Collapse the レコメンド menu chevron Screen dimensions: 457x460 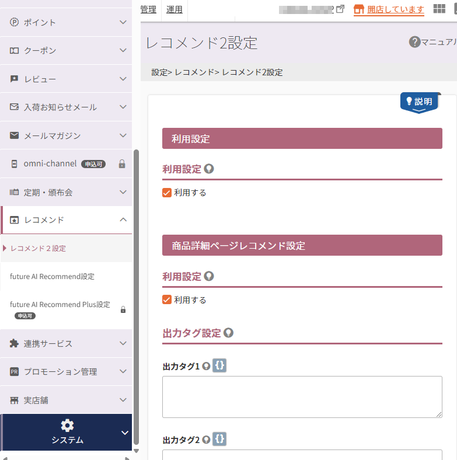click(123, 219)
